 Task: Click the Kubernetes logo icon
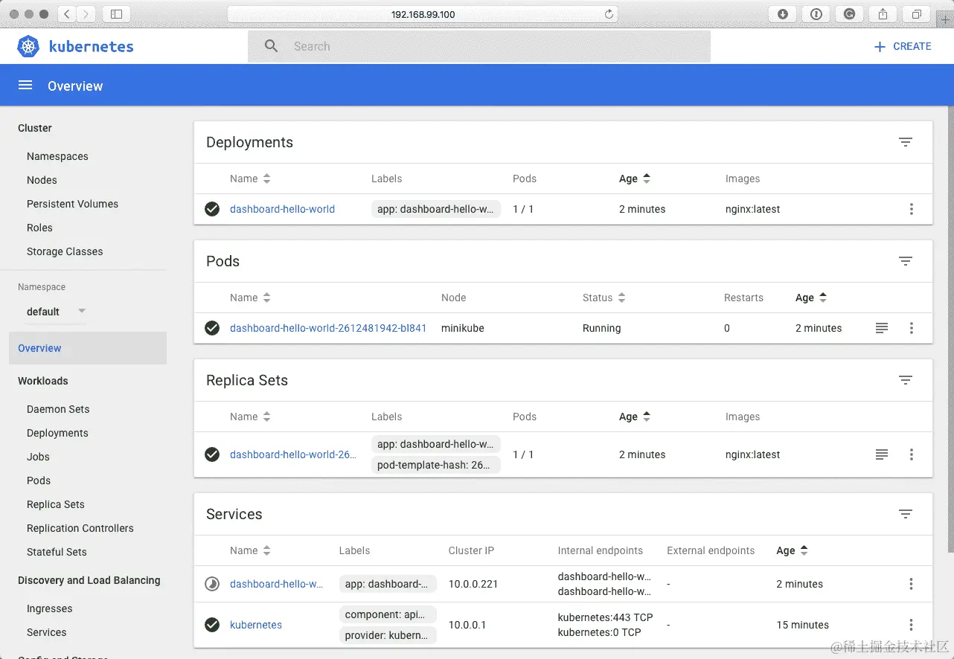tap(28, 46)
